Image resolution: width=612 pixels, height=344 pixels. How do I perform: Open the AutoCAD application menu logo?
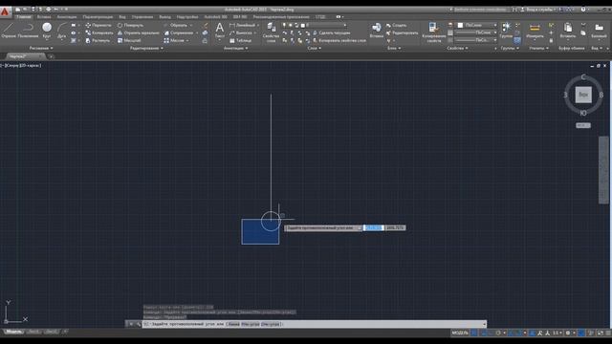(x=5, y=11)
